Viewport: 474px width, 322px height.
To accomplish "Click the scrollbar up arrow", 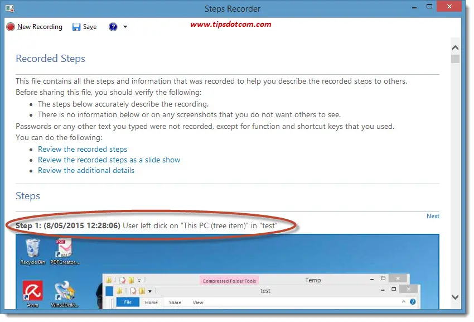I will (x=455, y=47).
